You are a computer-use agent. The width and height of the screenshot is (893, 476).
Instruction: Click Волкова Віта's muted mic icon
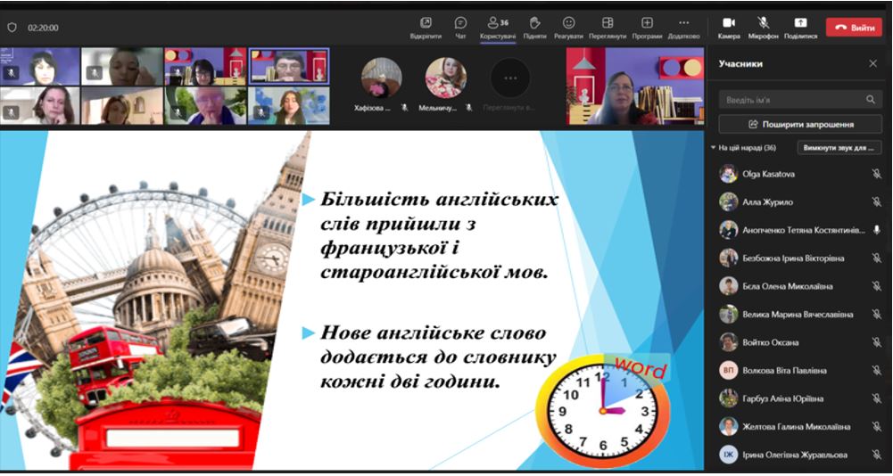click(x=876, y=371)
